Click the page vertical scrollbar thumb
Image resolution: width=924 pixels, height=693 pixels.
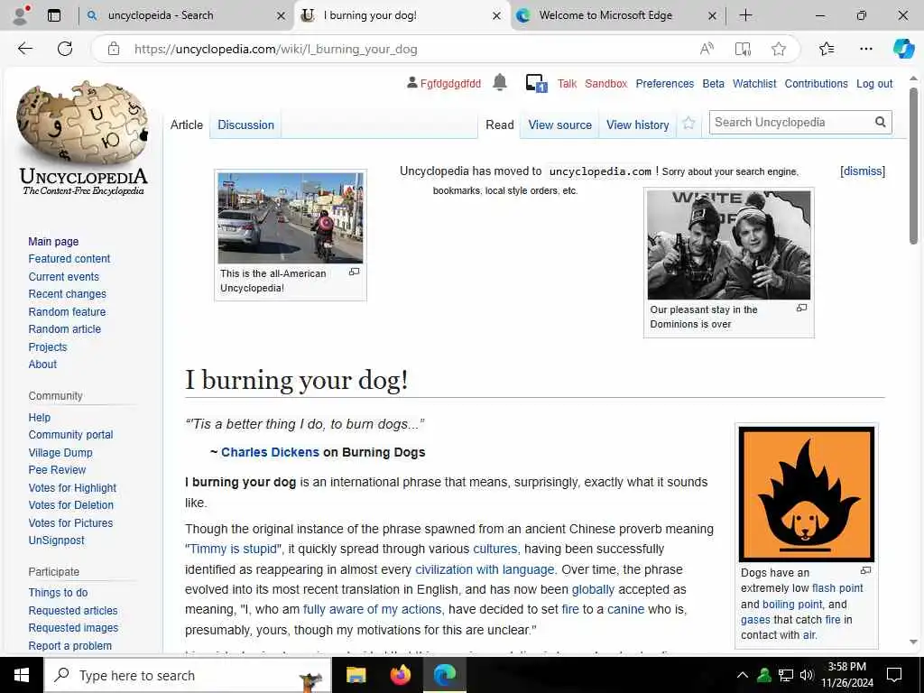pos(913,166)
